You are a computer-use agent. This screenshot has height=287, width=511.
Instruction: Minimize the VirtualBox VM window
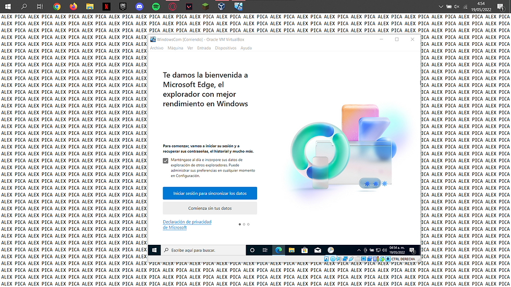(x=381, y=40)
